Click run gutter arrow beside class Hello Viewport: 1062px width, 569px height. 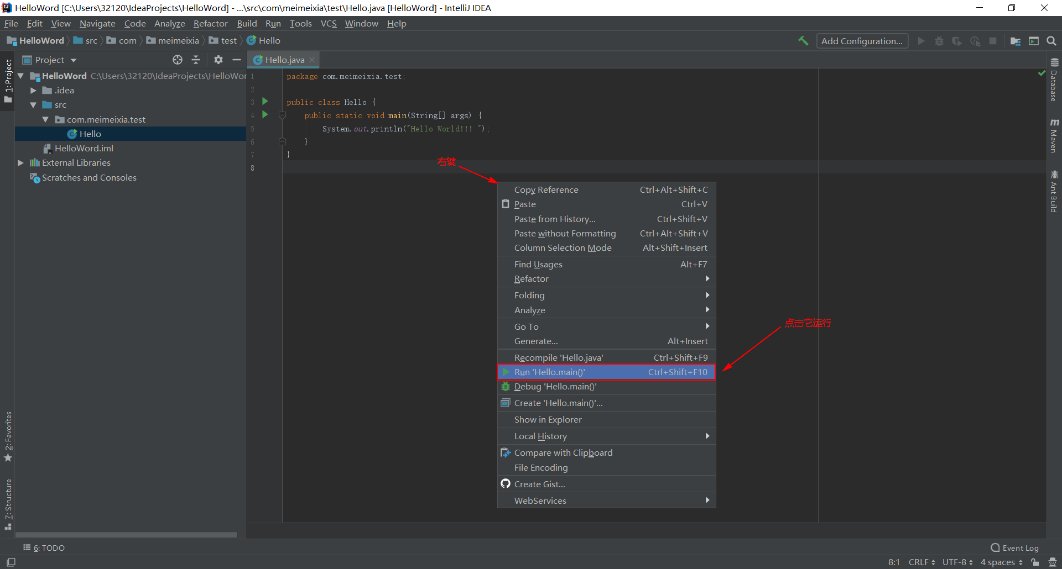[265, 101]
